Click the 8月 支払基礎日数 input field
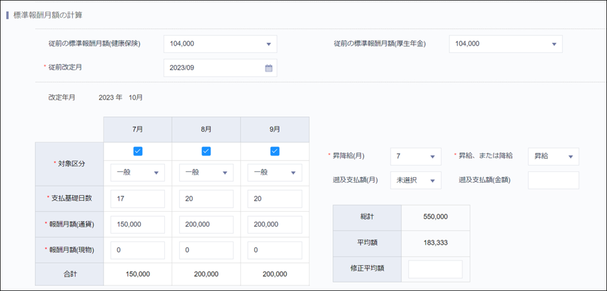The width and height of the screenshot is (607, 291). pos(206,199)
